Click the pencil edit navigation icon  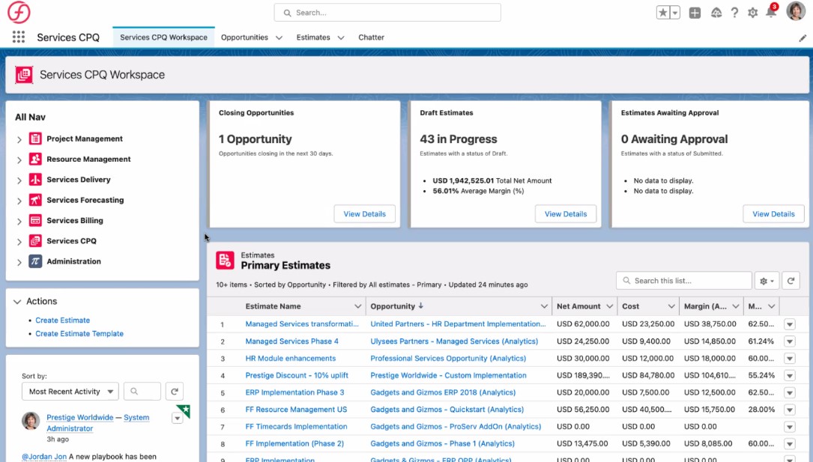click(803, 37)
